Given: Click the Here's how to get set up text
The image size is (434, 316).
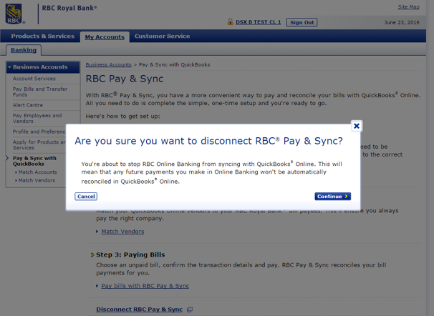Looking at the screenshot, I should point(123,117).
